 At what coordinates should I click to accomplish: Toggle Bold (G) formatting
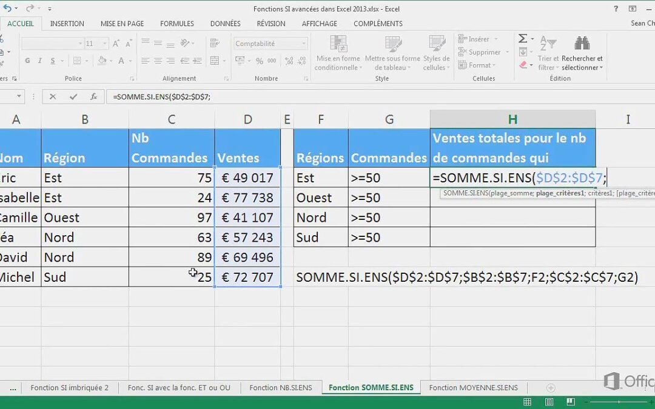click(x=27, y=61)
